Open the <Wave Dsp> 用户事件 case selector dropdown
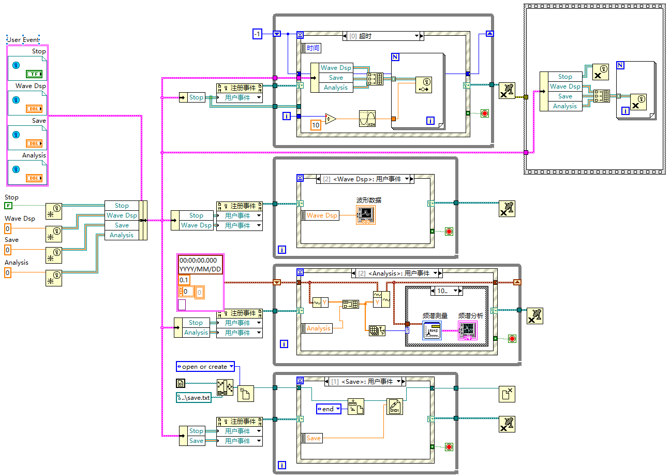The height and width of the screenshot is (476, 670). pyautogui.click(x=407, y=179)
